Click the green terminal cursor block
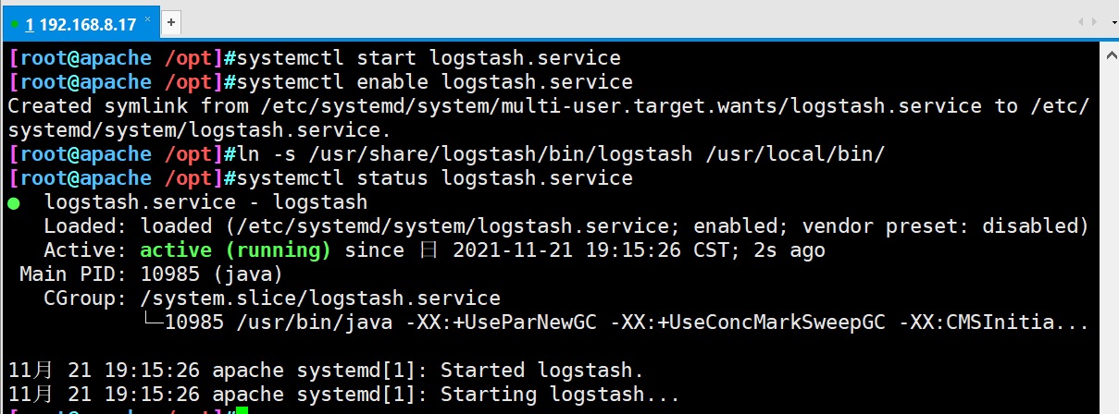Viewport: 1119px width, 414px height. point(242,410)
